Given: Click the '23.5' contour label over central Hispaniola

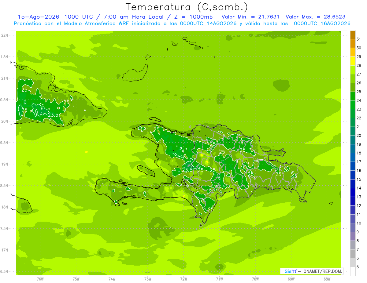Looking at the screenshot, I should (x=187, y=170).
